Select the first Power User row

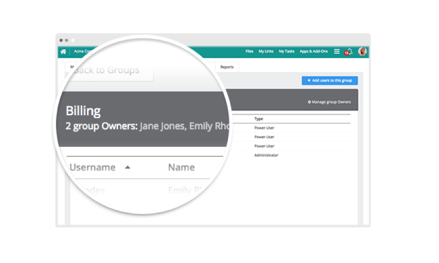(x=264, y=128)
